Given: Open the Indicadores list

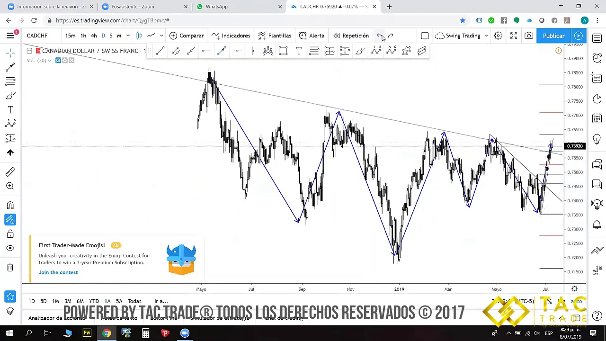Looking at the screenshot, I should coord(231,36).
